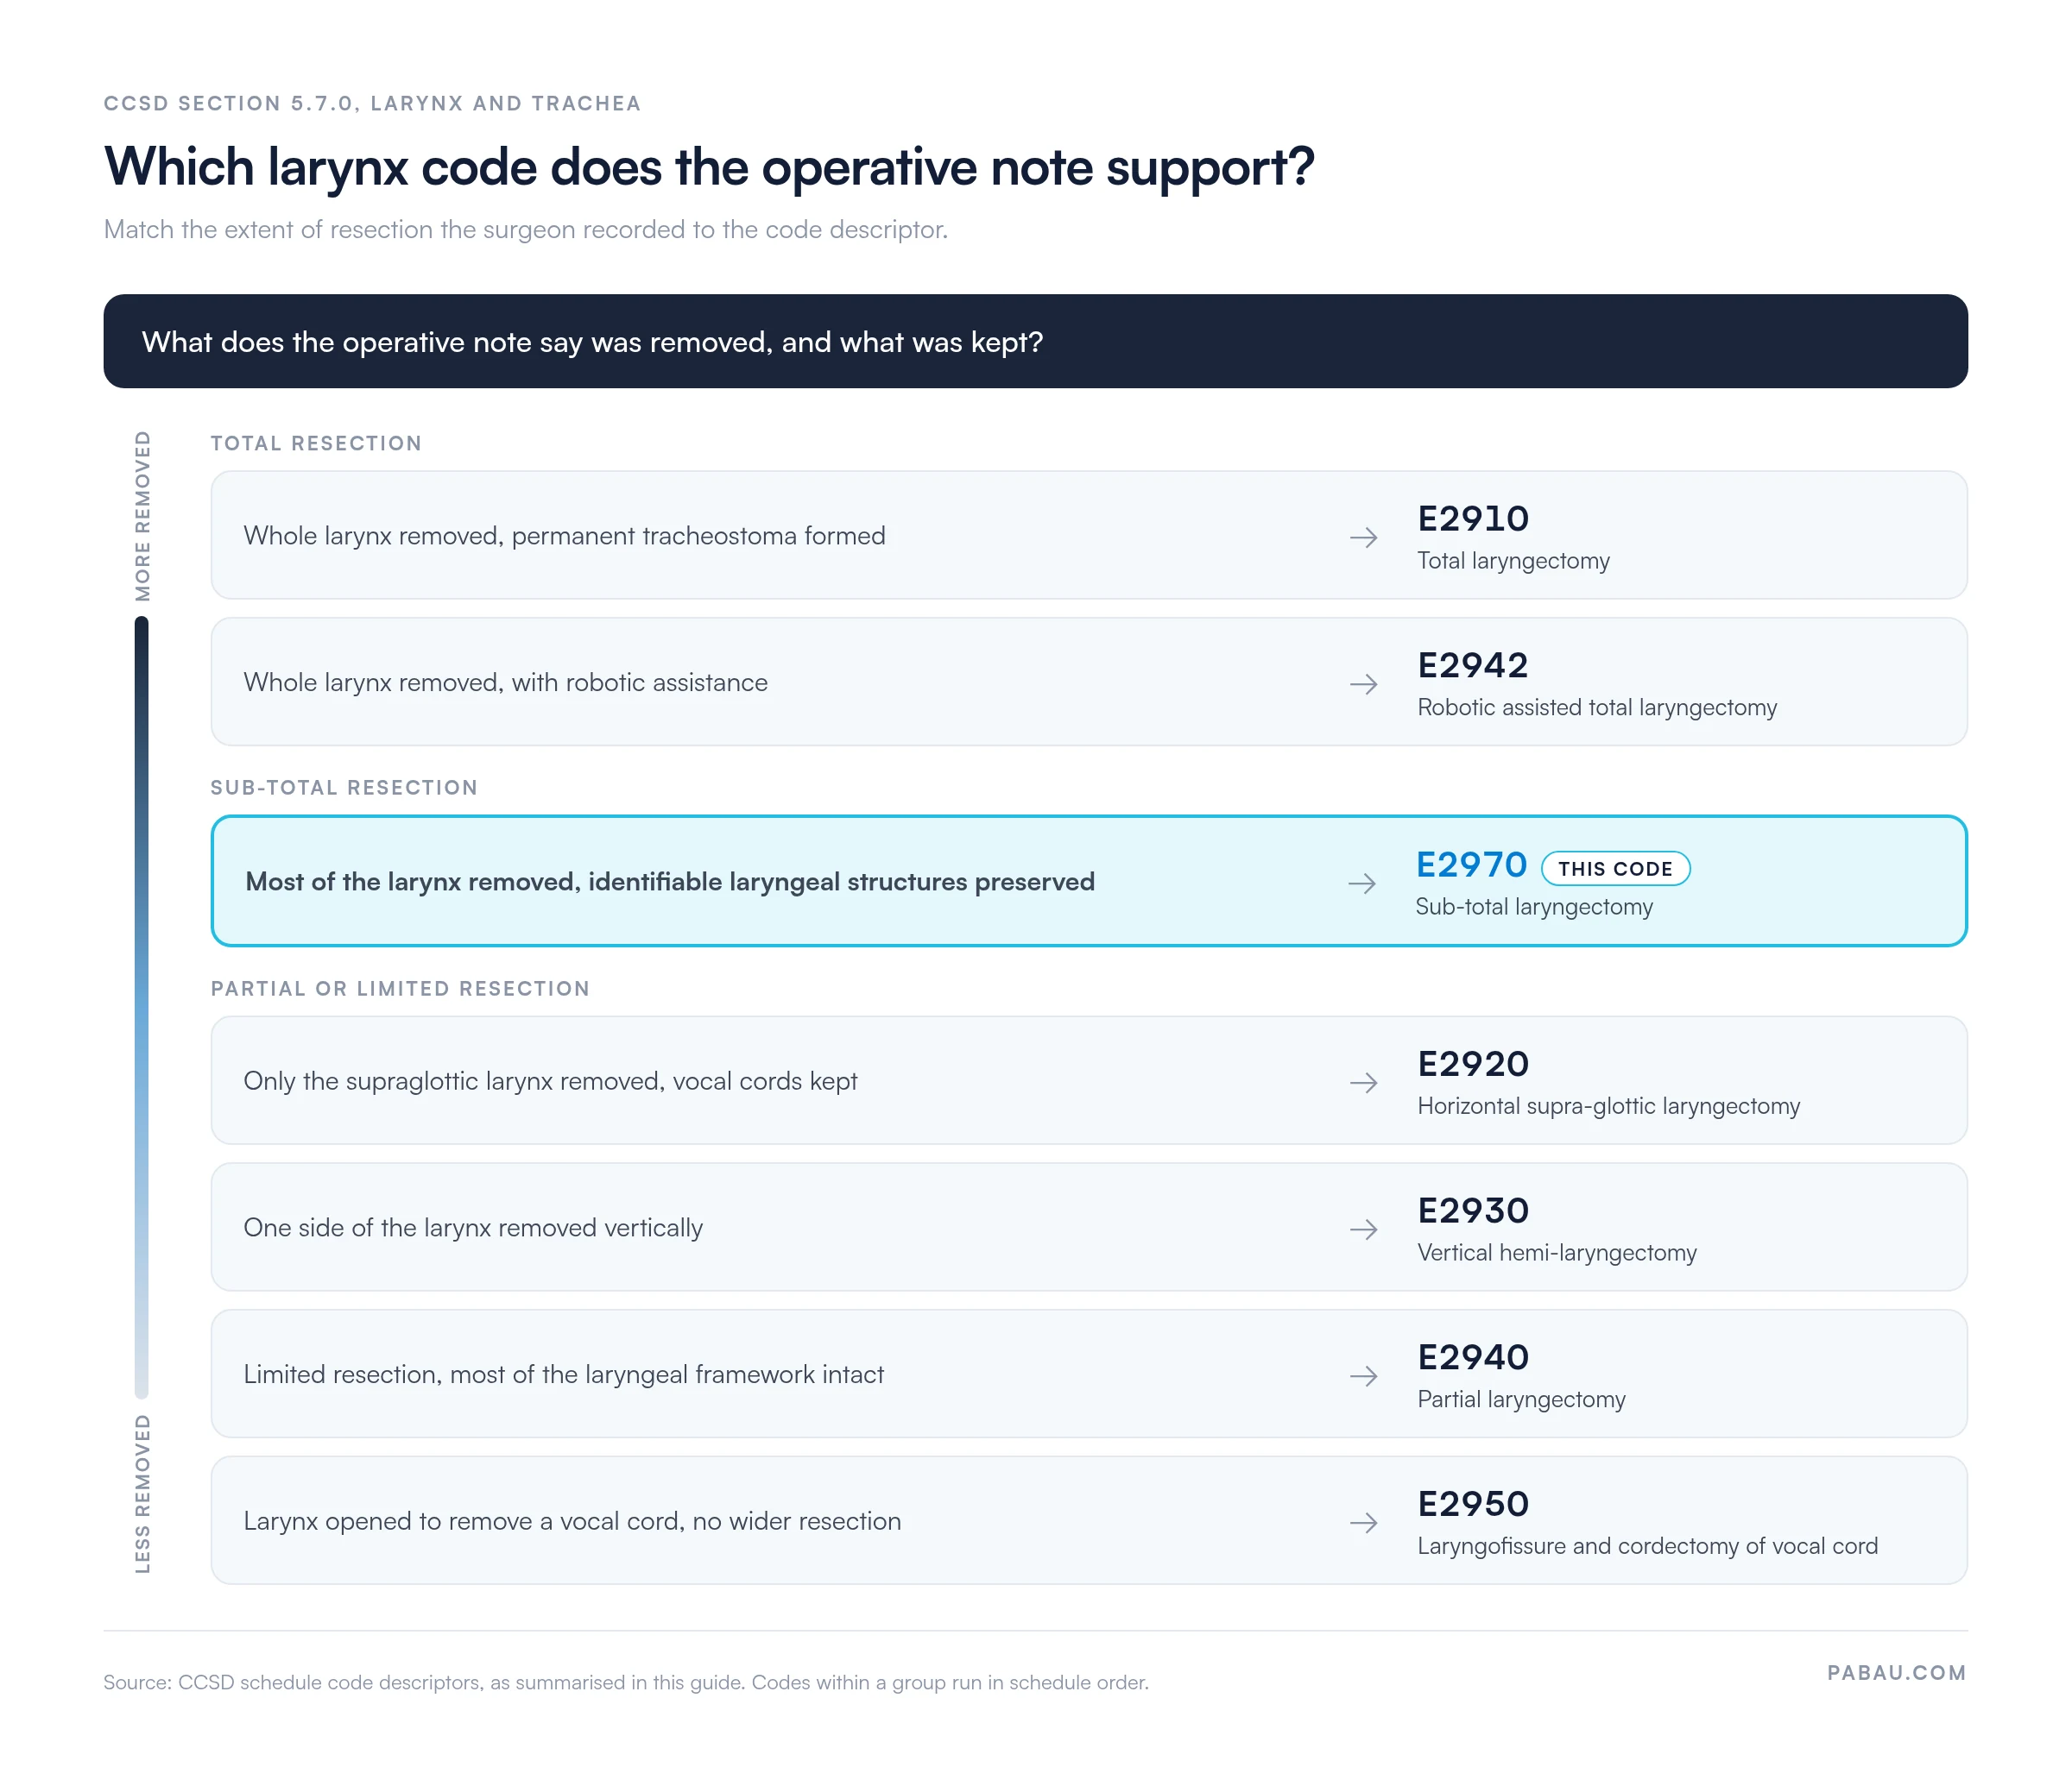Click the LESS REMOVED vertical label

coord(143,1494)
